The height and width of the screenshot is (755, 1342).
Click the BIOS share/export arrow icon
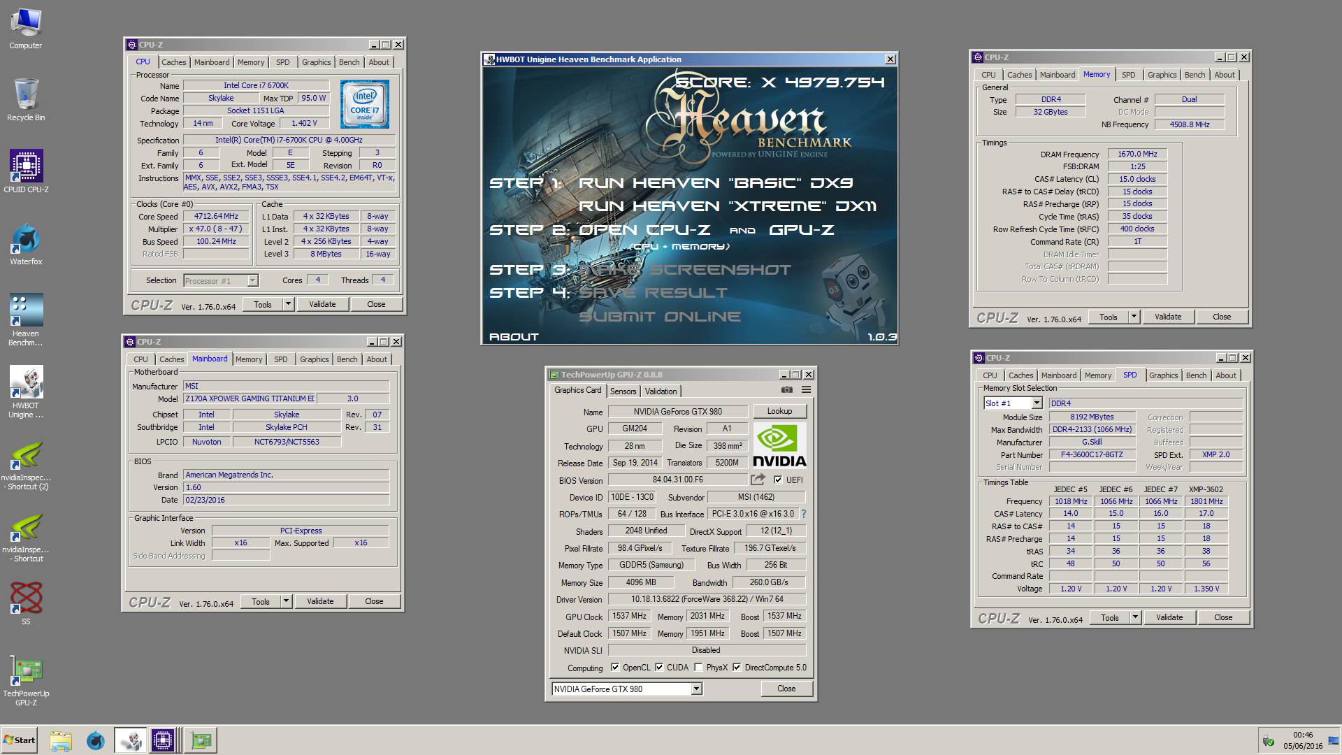click(x=758, y=480)
